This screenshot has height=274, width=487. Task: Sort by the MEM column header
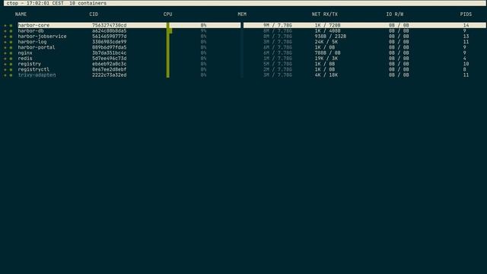(x=242, y=14)
